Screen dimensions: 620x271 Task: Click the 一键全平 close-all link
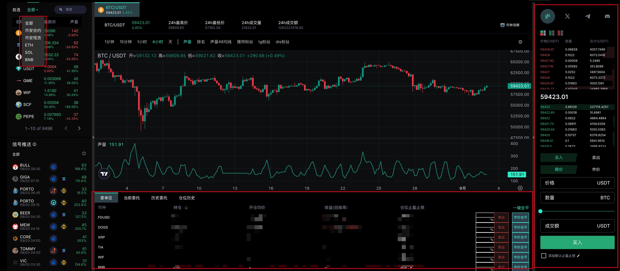[520, 208]
